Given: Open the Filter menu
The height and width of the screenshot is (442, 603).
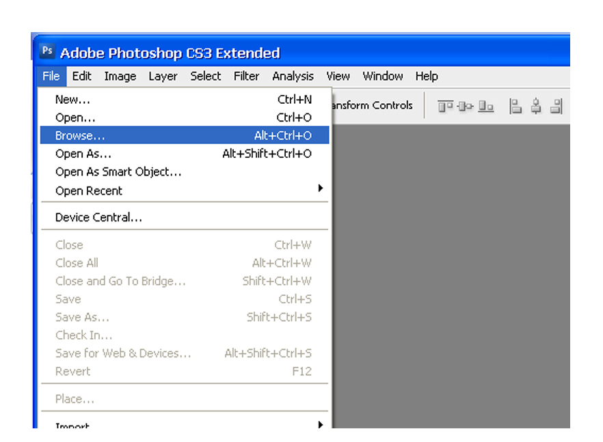Looking at the screenshot, I should (x=246, y=76).
